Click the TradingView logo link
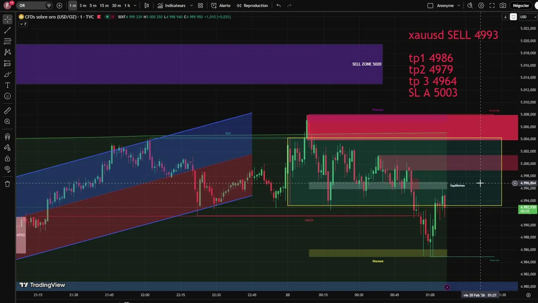538x303 pixels. 42,285
